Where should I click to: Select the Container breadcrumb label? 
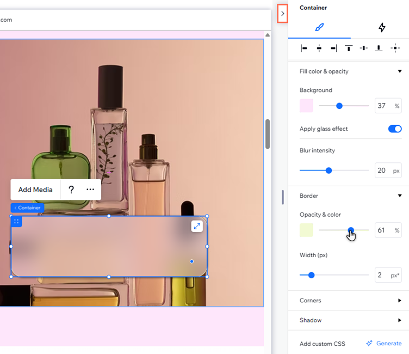pyautogui.click(x=27, y=207)
